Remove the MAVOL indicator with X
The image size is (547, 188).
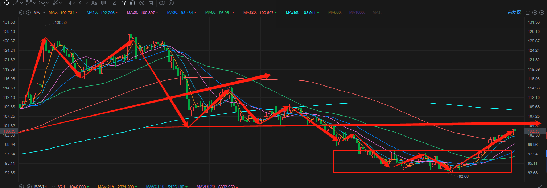28,187
